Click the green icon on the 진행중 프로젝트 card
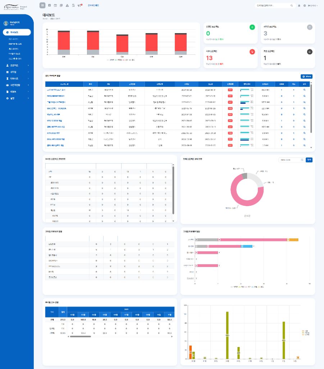Image resolution: width=324 pixels, height=369 pixels. pyautogui.click(x=252, y=27)
